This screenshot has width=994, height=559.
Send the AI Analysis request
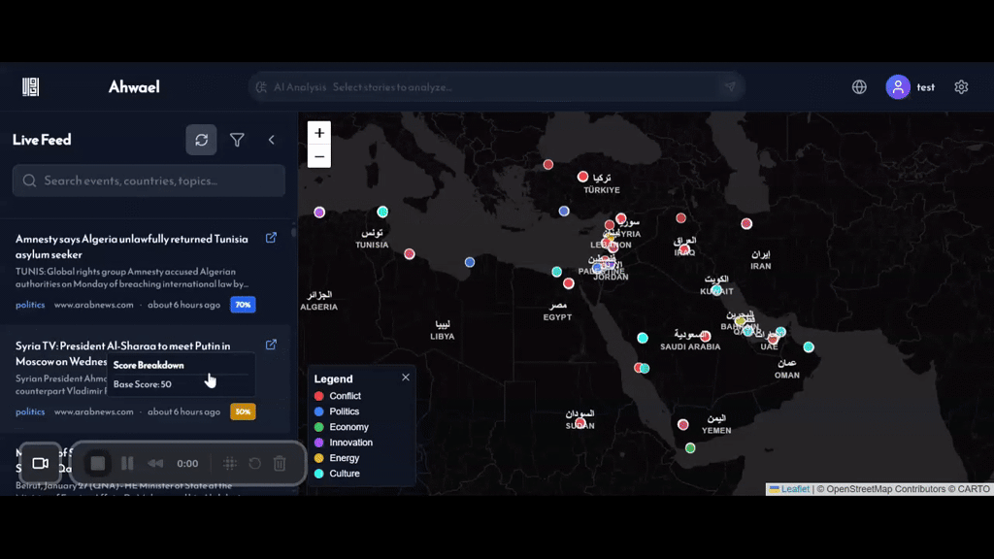coord(730,86)
